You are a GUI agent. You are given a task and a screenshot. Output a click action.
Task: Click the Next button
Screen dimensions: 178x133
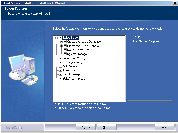tap(107, 127)
